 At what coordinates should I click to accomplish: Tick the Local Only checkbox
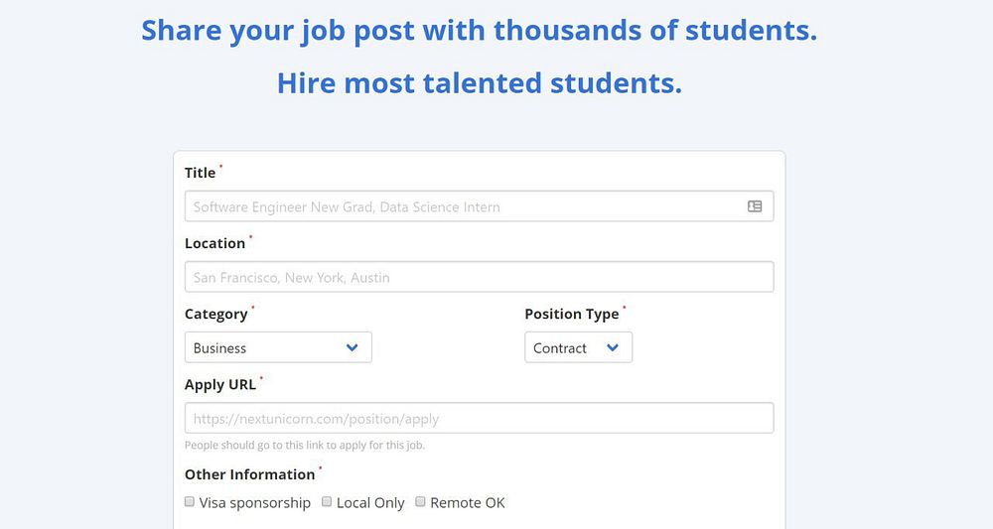click(x=327, y=502)
